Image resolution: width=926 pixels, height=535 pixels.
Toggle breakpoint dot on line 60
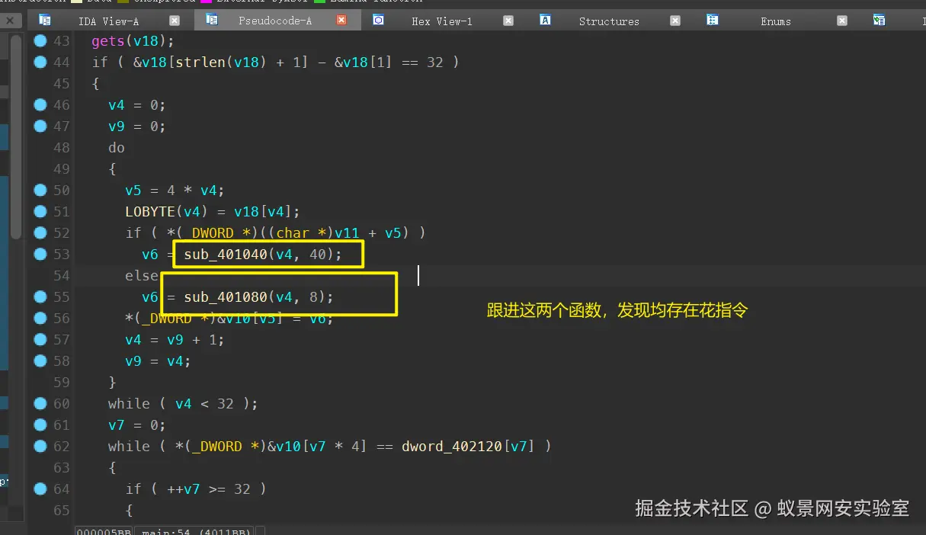tap(40, 403)
